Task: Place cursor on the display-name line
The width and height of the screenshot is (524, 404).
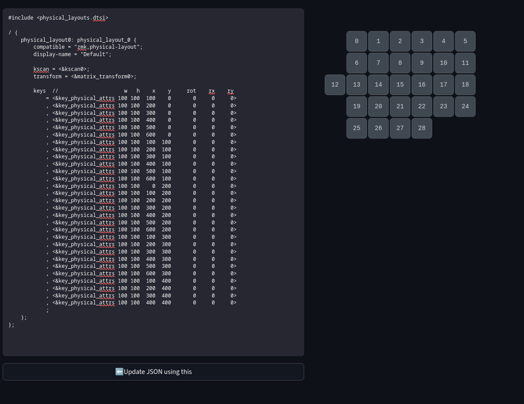Action: [72, 54]
